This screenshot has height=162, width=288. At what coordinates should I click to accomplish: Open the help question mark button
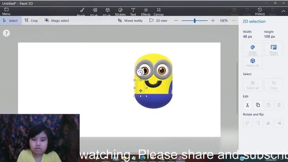(x=6, y=33)
